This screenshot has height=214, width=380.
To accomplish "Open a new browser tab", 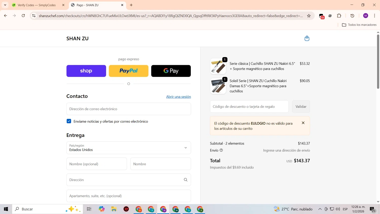I will (131, 5).
